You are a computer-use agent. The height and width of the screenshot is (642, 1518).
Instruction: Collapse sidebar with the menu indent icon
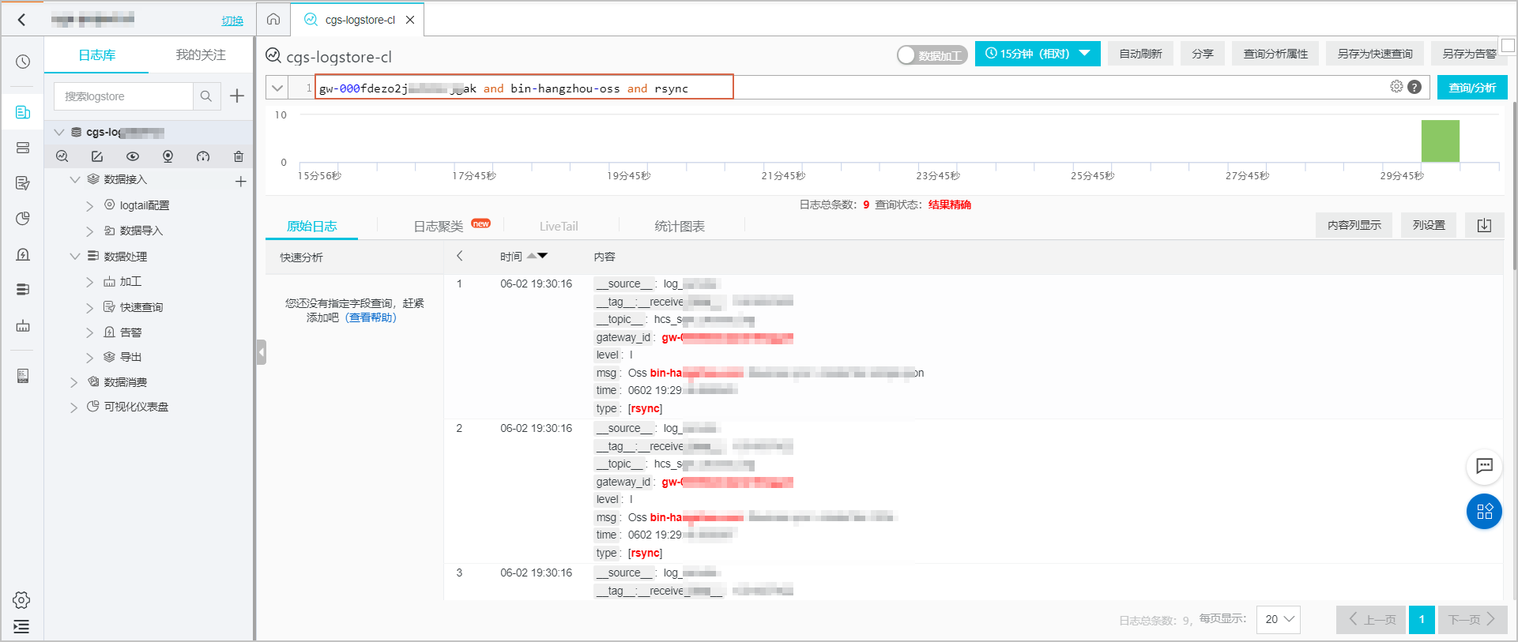[x=21, y=627]
